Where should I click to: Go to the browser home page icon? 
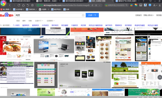pyautogui.click(x=23, y=5)
